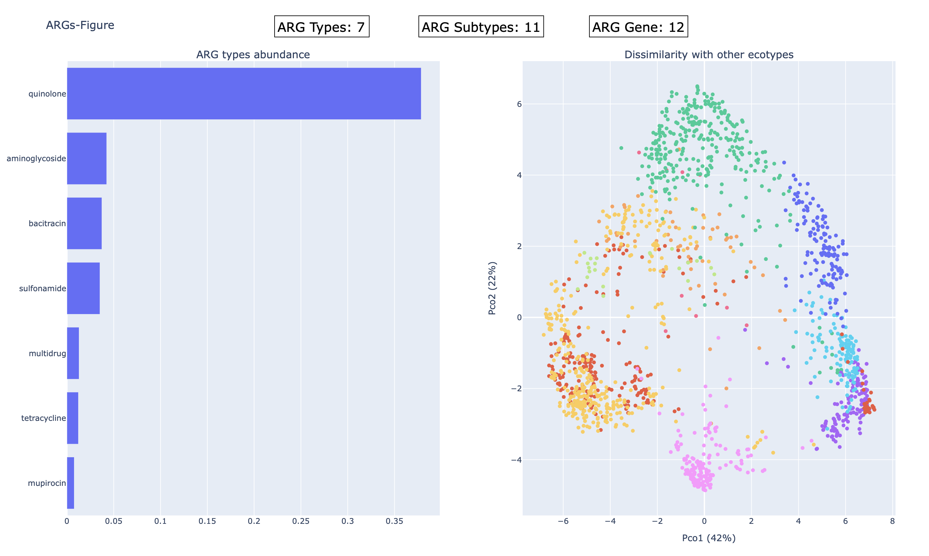Click the 'Pco1 (42%)' x-axis title
The image size is (929, 556).
tap(708, 538)
